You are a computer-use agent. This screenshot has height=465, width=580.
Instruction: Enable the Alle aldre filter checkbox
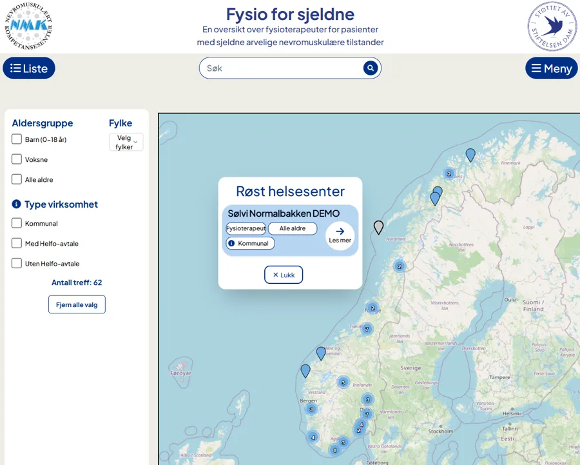pyautogui.click(x=17, y=179)
